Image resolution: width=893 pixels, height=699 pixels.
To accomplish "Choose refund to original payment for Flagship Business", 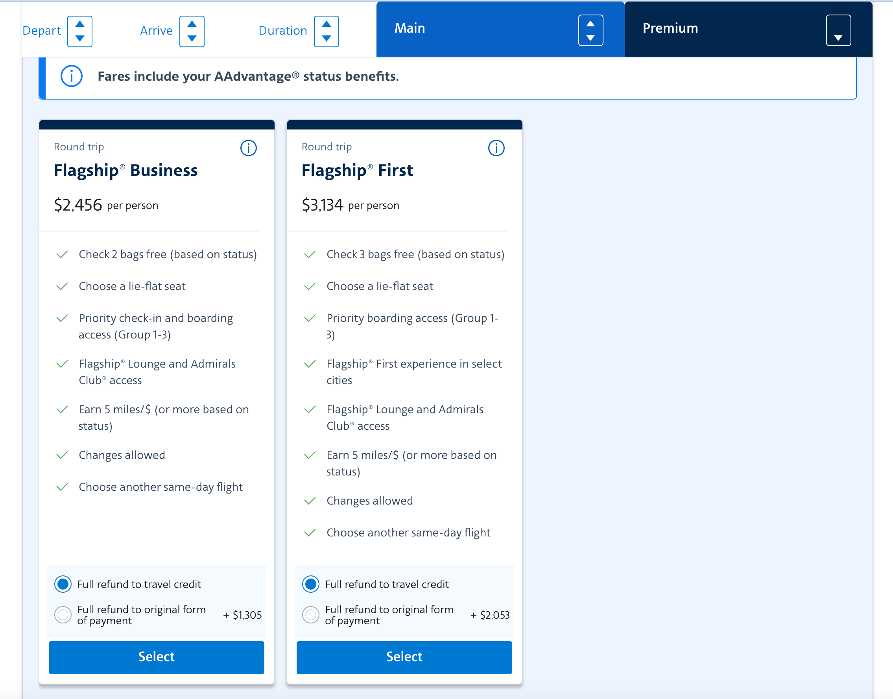I will pos(63,615).
